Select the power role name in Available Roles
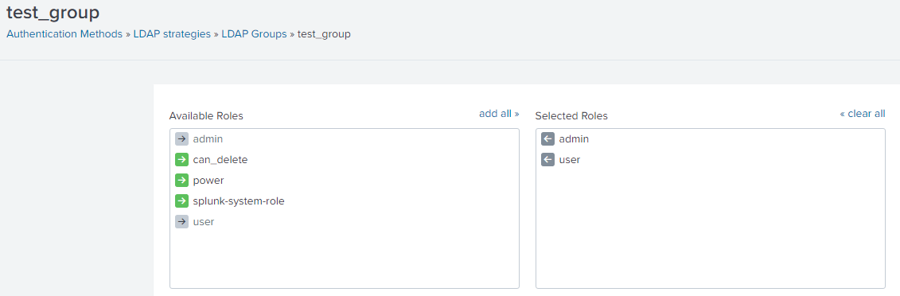 [x=208, y=180]
